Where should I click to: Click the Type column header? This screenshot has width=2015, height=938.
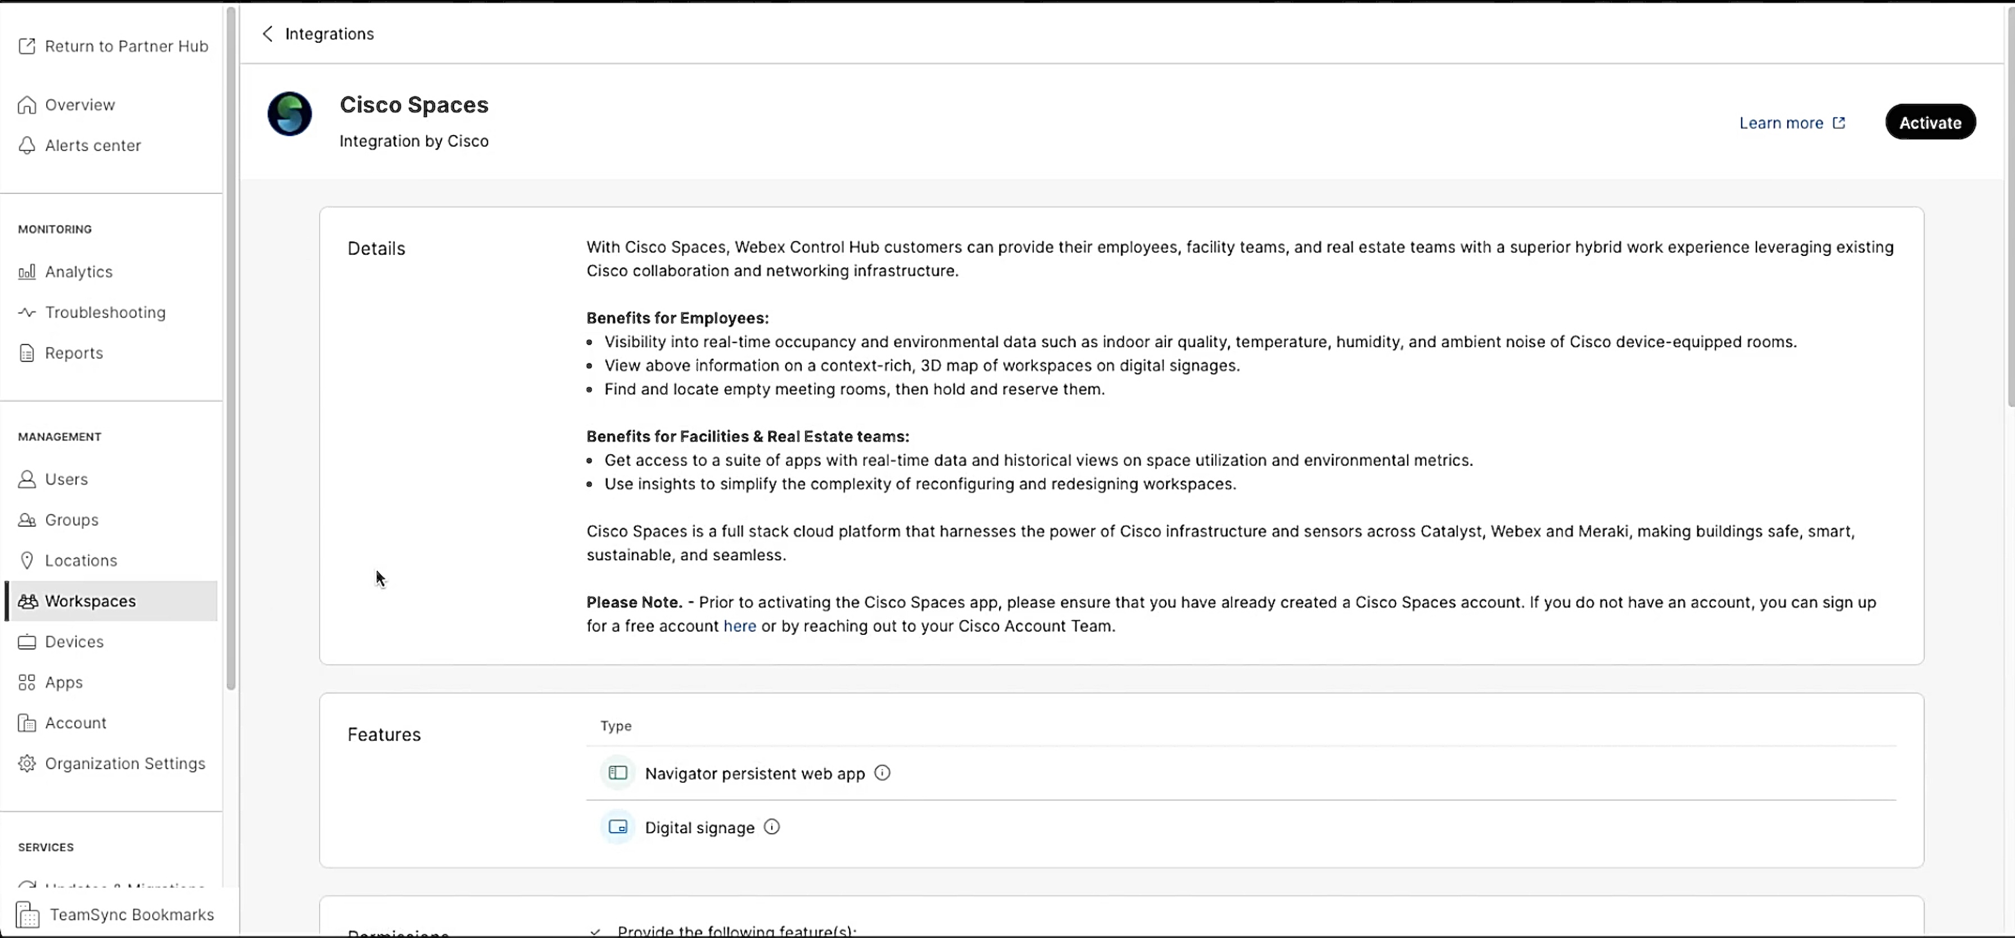[x=616, y=726]
